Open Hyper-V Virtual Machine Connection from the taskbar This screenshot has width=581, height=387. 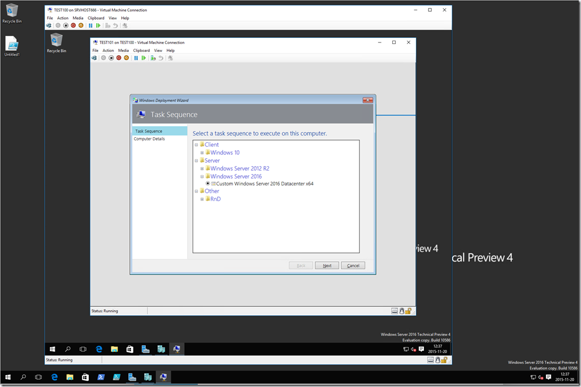163,377
